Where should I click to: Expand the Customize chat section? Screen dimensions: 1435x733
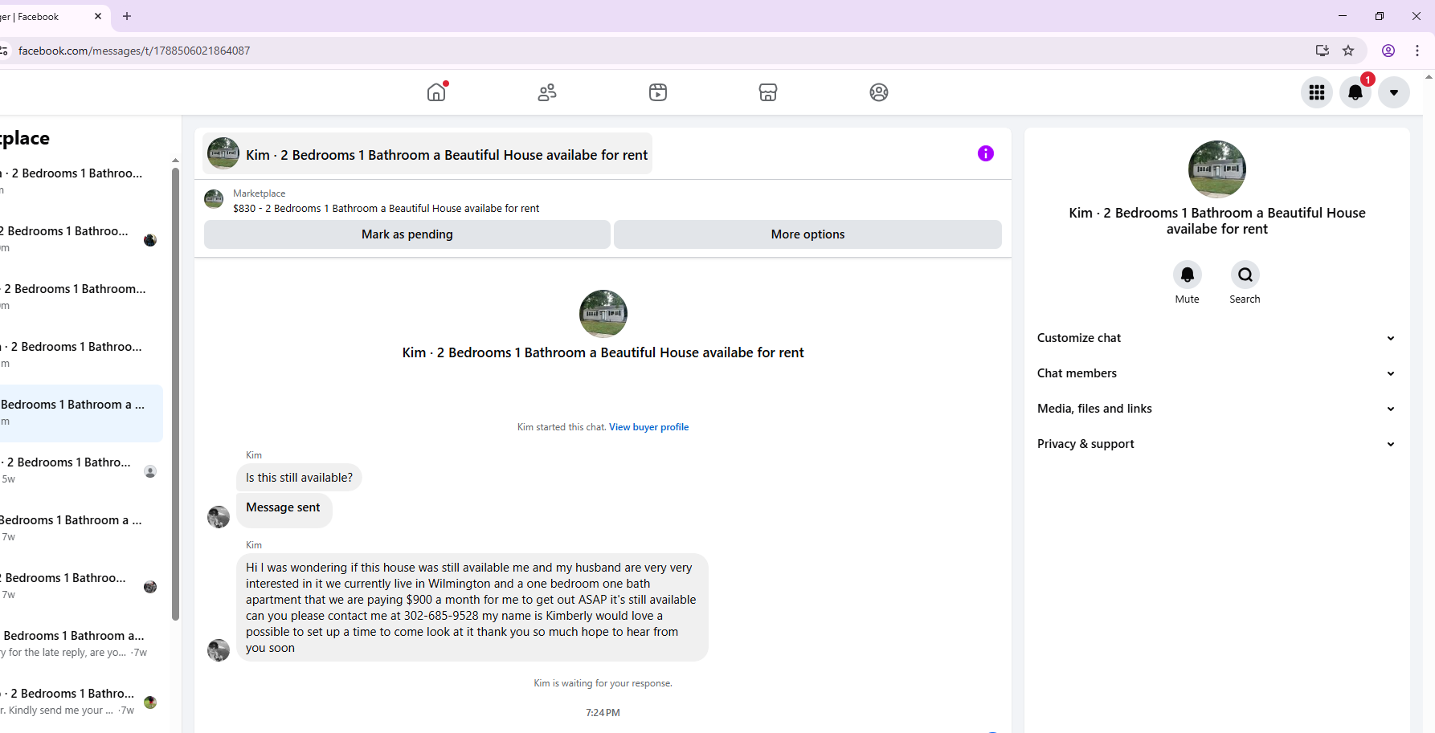point(1216,338)
